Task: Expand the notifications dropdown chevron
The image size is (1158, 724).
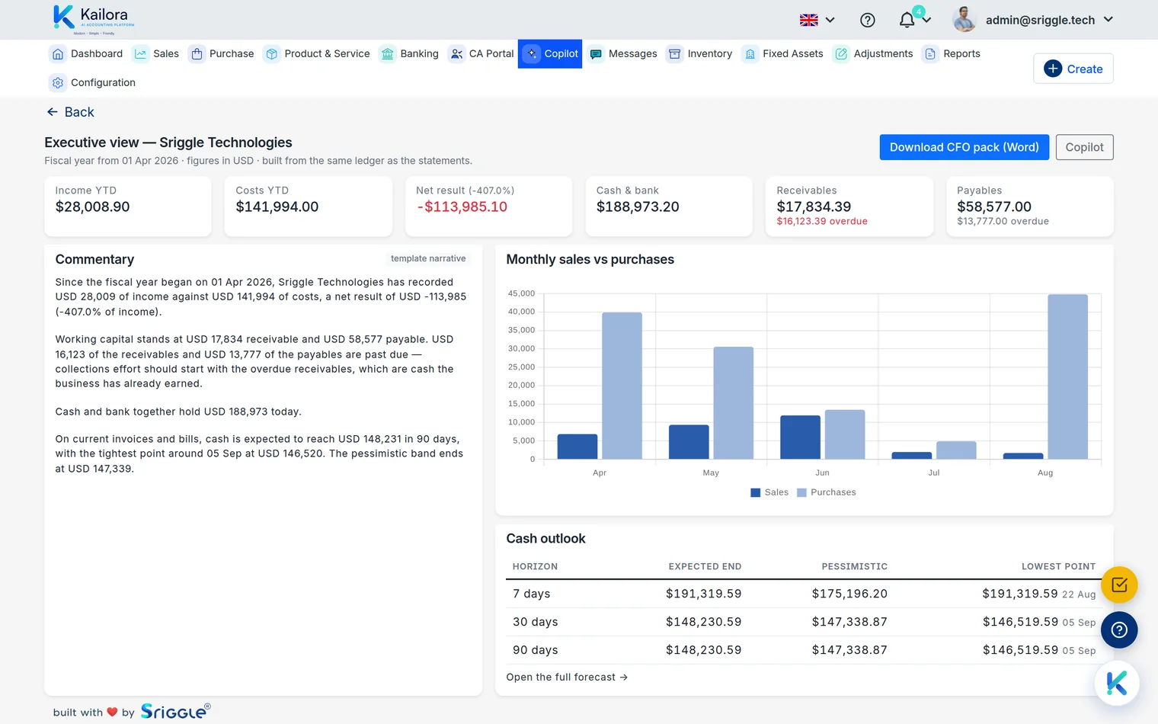Action: pos(926,21)
